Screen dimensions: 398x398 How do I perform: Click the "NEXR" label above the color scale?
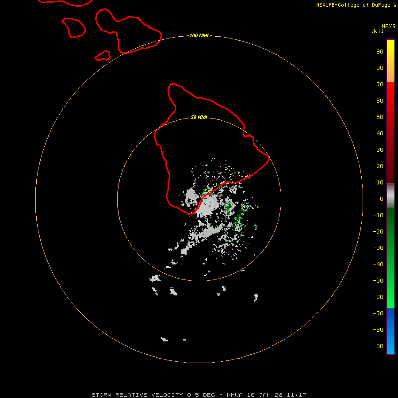389,27
